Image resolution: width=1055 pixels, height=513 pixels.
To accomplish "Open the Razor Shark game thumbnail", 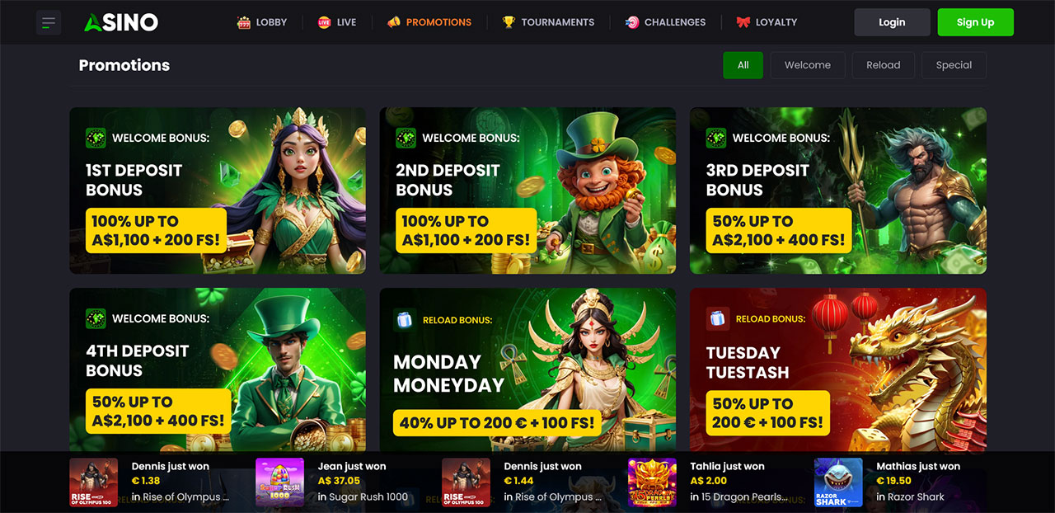I will (838, 482).
